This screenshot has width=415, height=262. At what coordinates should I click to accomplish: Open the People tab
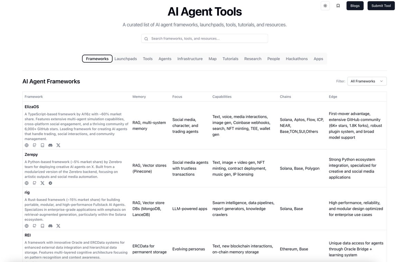pos(274,59)
